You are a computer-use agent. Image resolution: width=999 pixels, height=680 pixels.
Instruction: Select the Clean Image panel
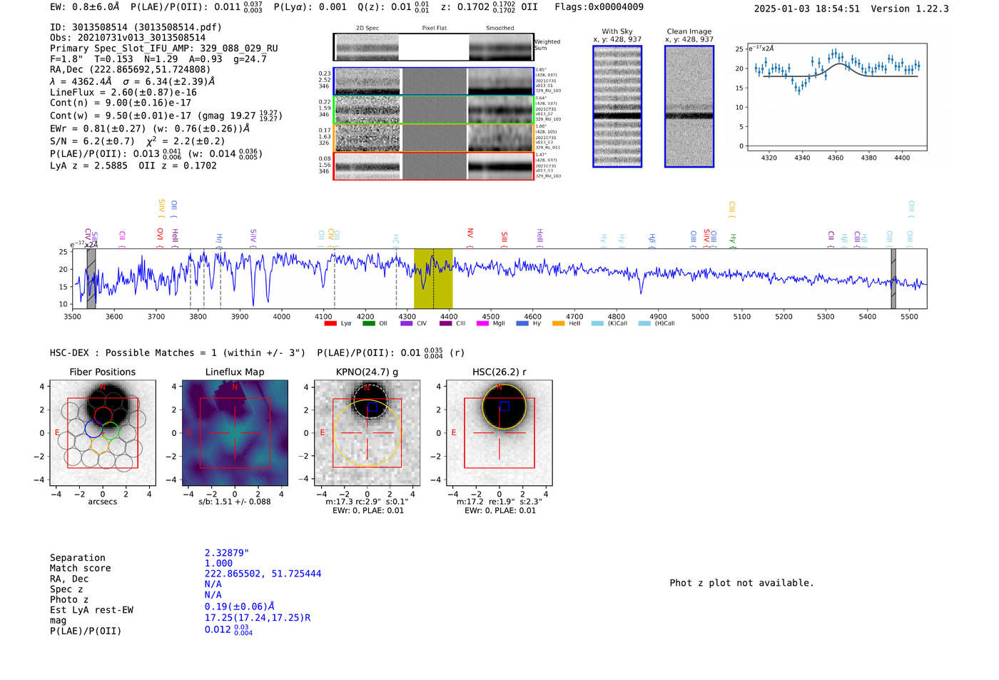tap(689, 106)
